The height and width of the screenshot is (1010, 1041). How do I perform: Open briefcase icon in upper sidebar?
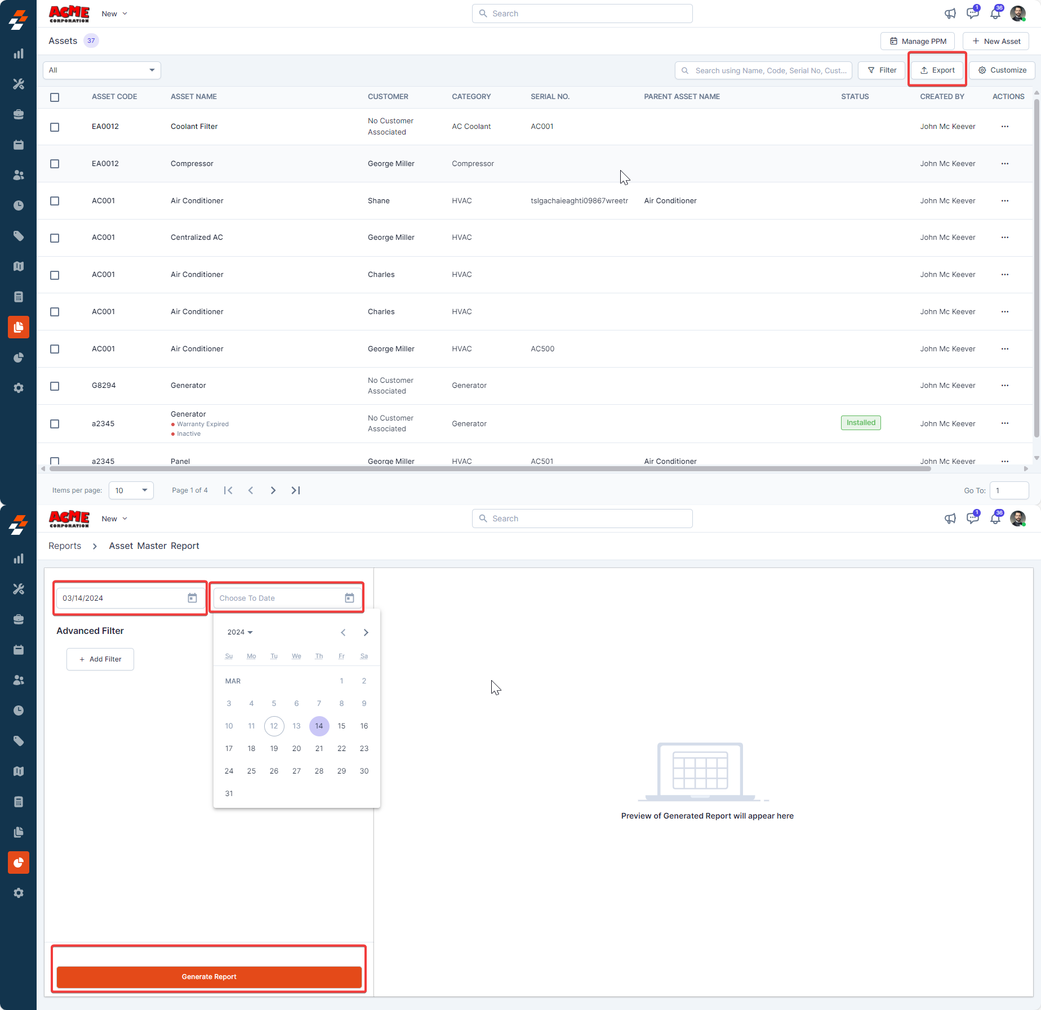(19, 115)
